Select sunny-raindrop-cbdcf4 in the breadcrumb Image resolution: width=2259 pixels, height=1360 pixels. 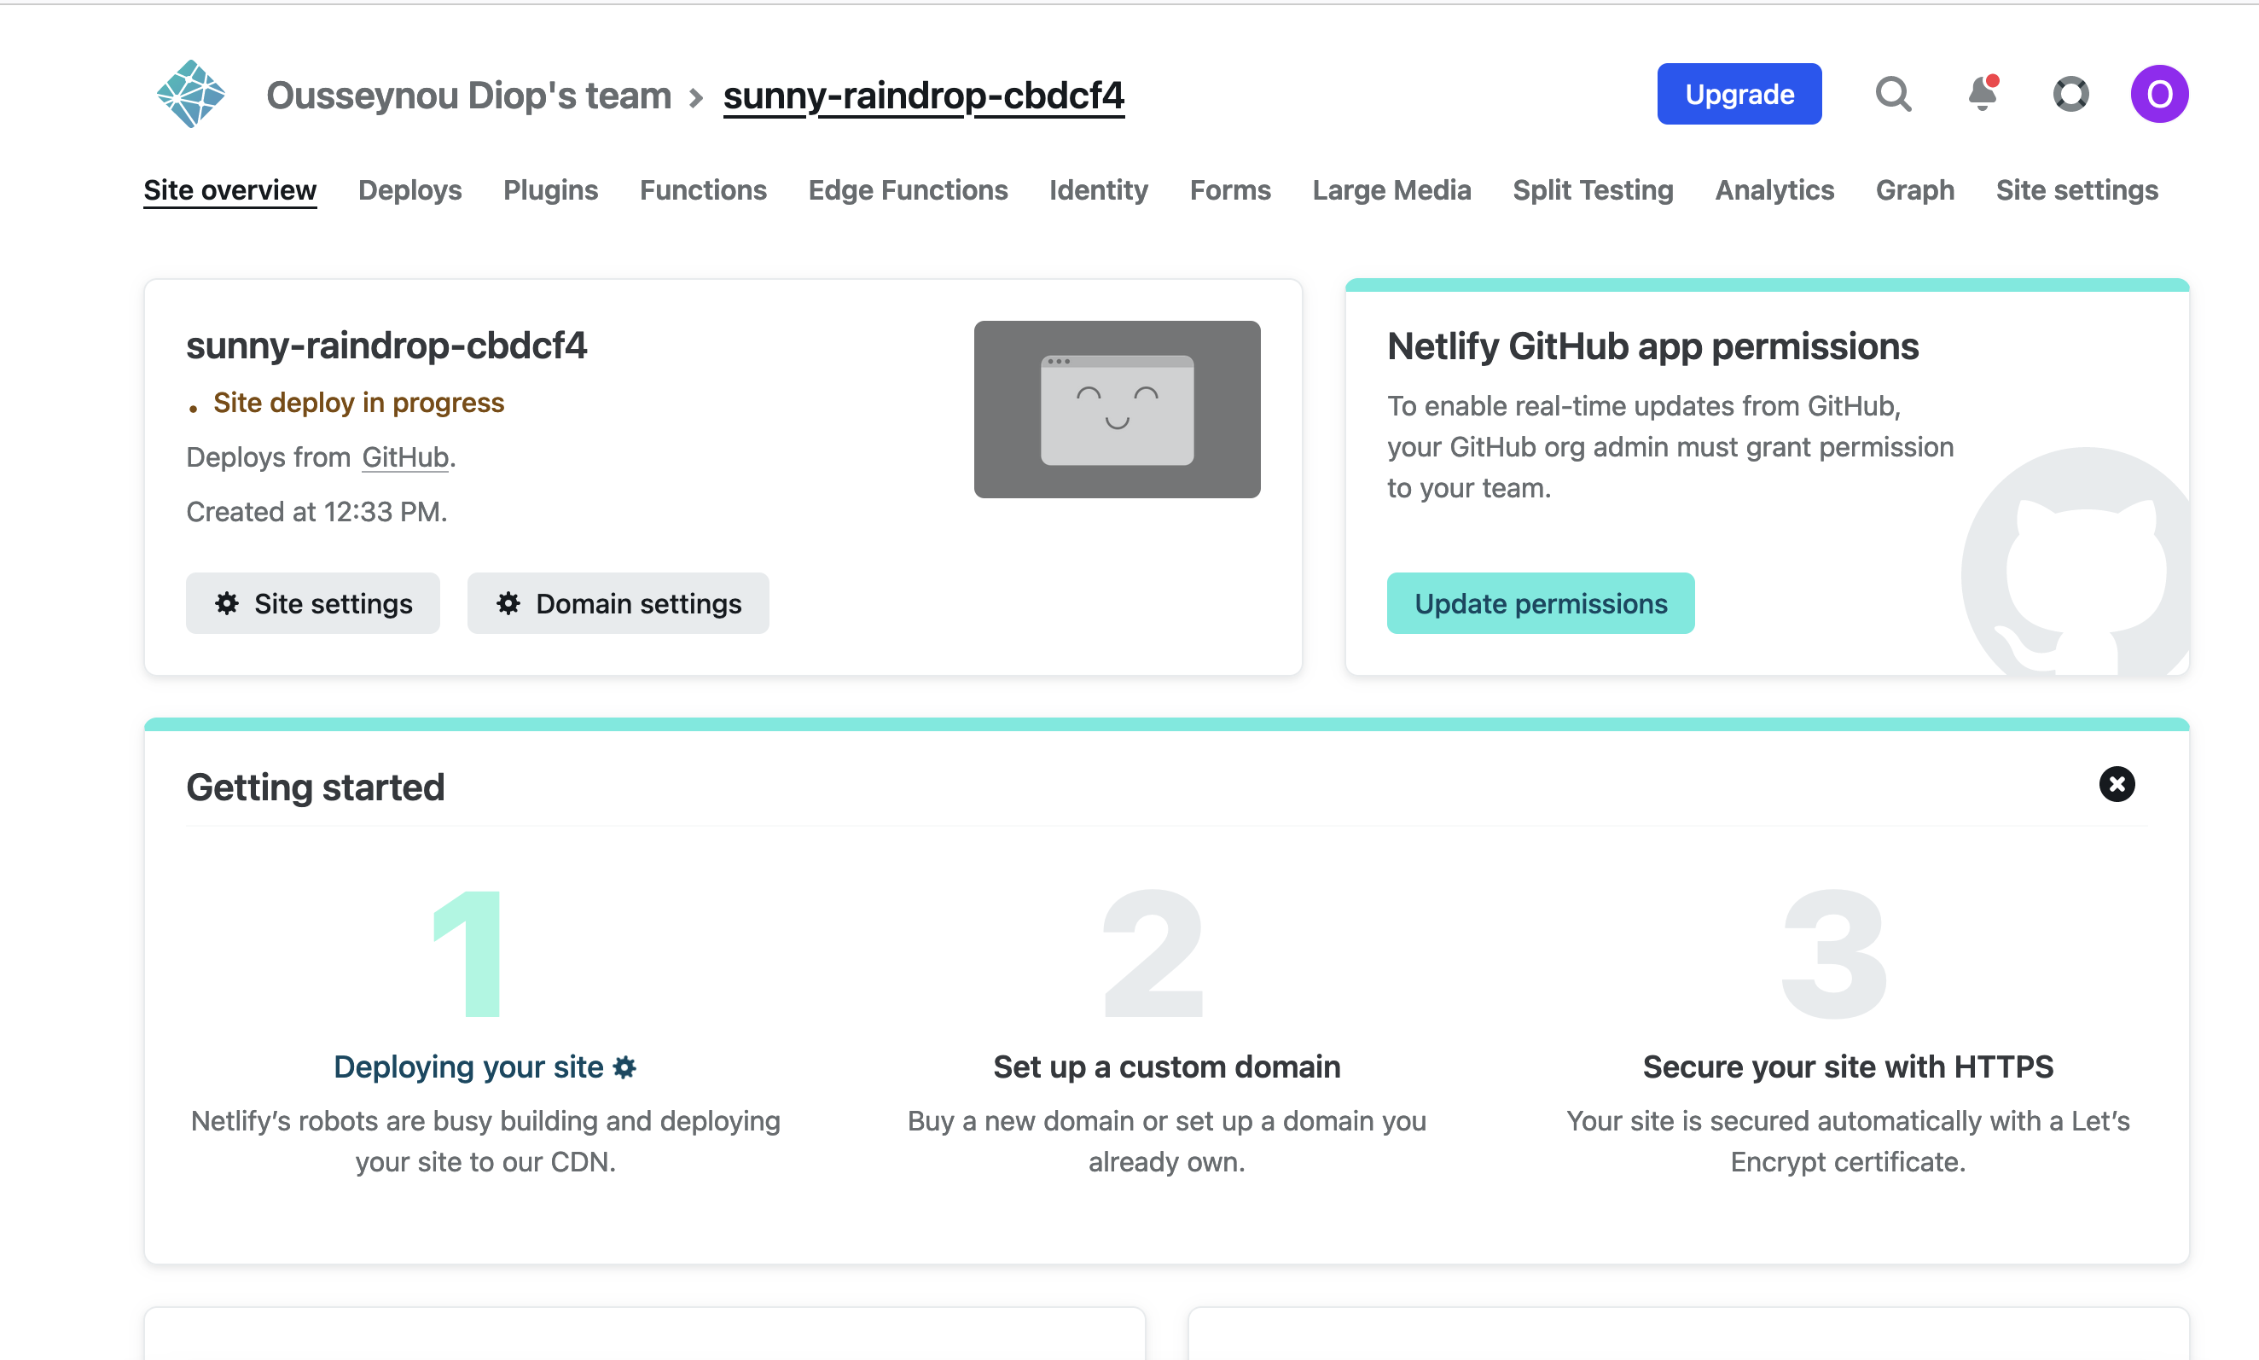(923, 96)
